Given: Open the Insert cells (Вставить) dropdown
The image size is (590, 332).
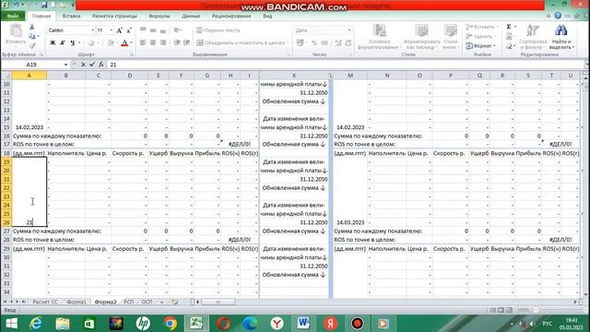Looking at the screenshot, I should [x=483, y=27].
